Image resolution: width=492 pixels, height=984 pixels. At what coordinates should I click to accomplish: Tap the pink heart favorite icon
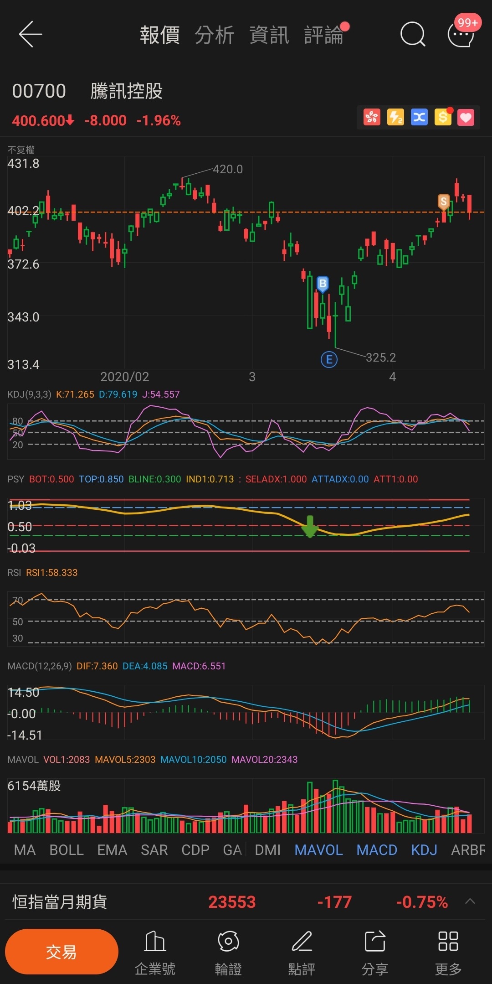click(466, 118)
